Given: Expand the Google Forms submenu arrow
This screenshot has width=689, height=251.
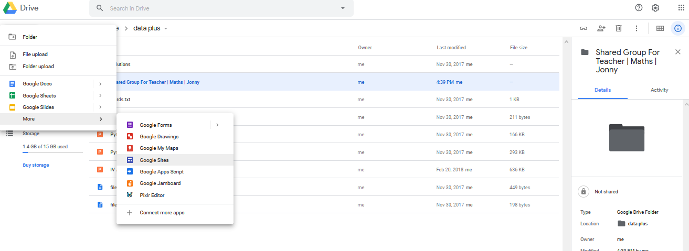Looking at the screenshot, I should point(217,125).
